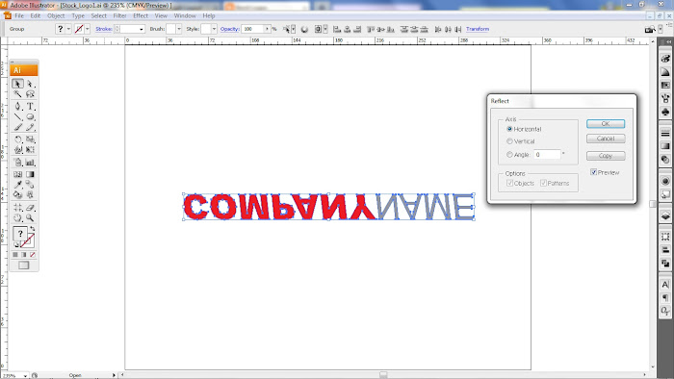Pick the Zoom tool magnifier

[30, 217]
